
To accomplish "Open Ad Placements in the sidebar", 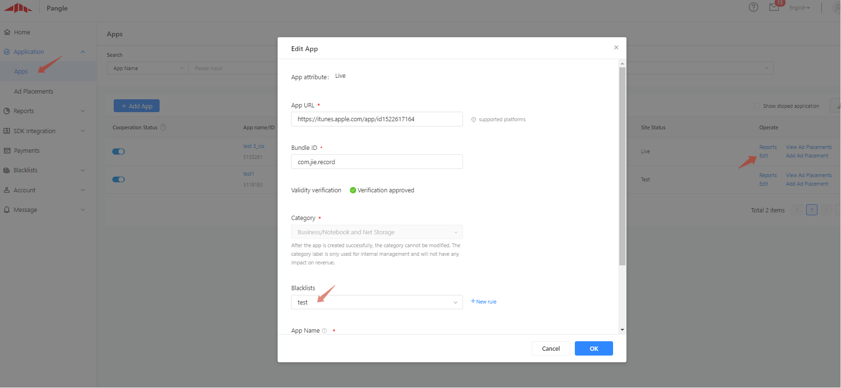I will 33,92.
